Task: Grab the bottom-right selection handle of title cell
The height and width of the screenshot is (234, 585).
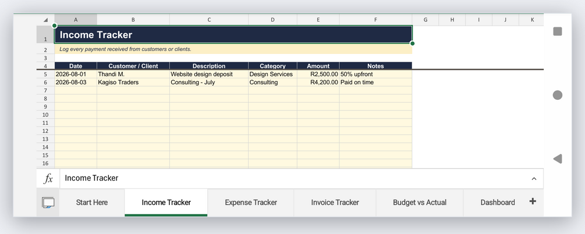Action: 412,44
